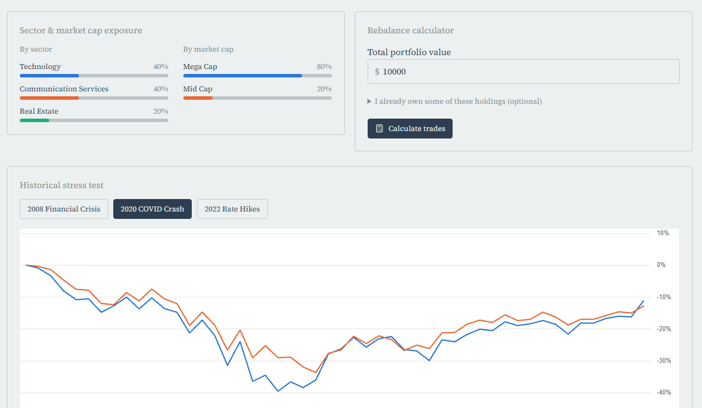This screenshot has width=702, height=408.
Task: Click the Communication Services exposure bar
Action: click(94, 98)
